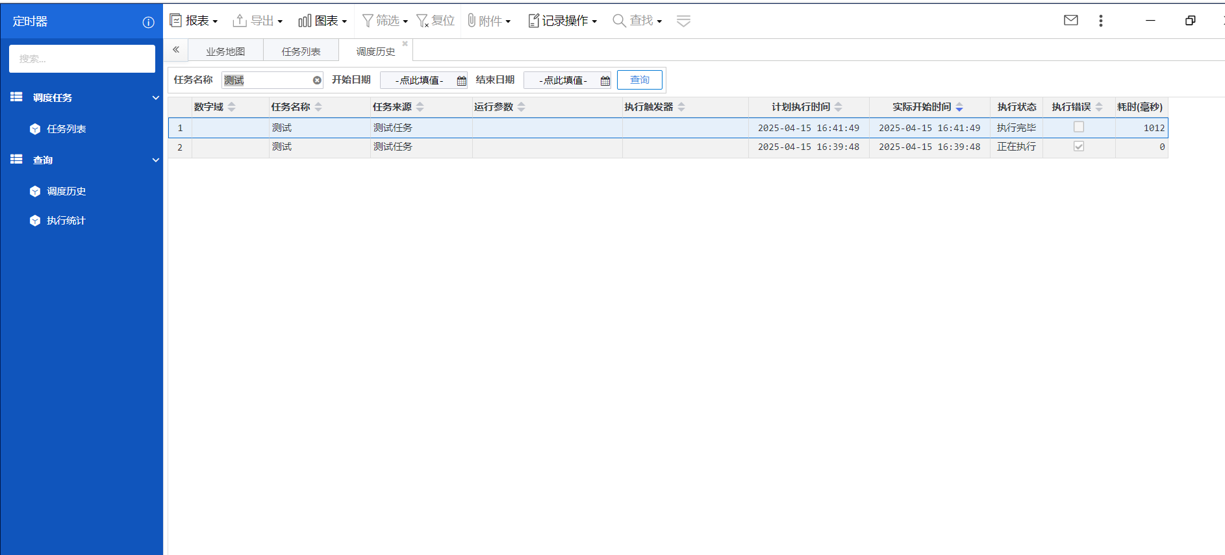The image size is (1225, 555).
Task: Close the 调度历史 tab
Action: 405,43
